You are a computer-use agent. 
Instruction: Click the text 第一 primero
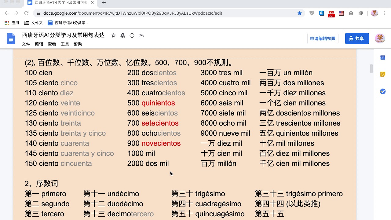click(x=46, y=194)
